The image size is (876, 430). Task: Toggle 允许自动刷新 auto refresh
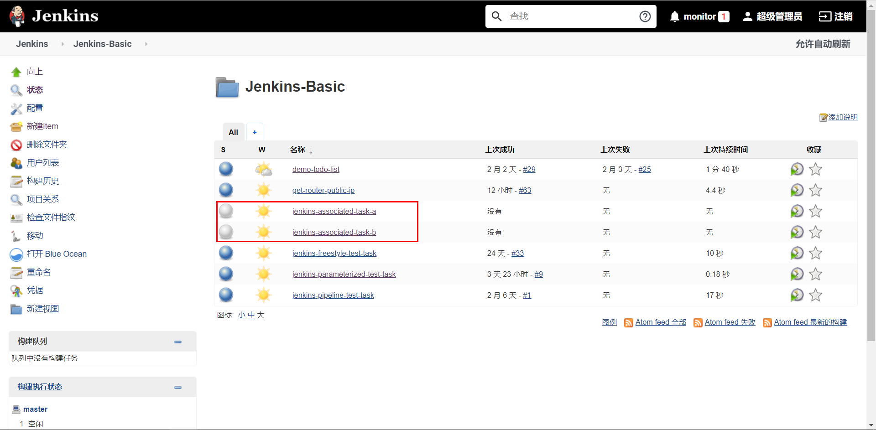823,44
